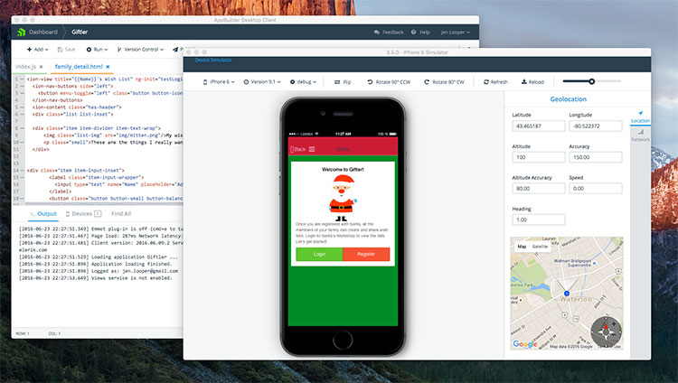Click the blue location marker on map
The width and height of the screenshot is (678, 383).
click(x=567, y=293)
